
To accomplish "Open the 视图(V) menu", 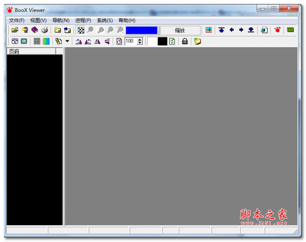I will click(x=38, y=20).
